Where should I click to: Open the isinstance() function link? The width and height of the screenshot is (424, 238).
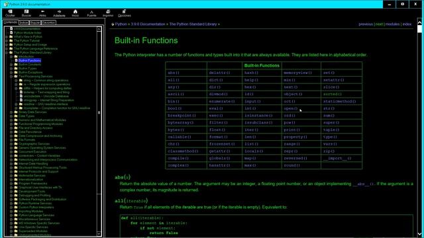[x=258, y=116]
